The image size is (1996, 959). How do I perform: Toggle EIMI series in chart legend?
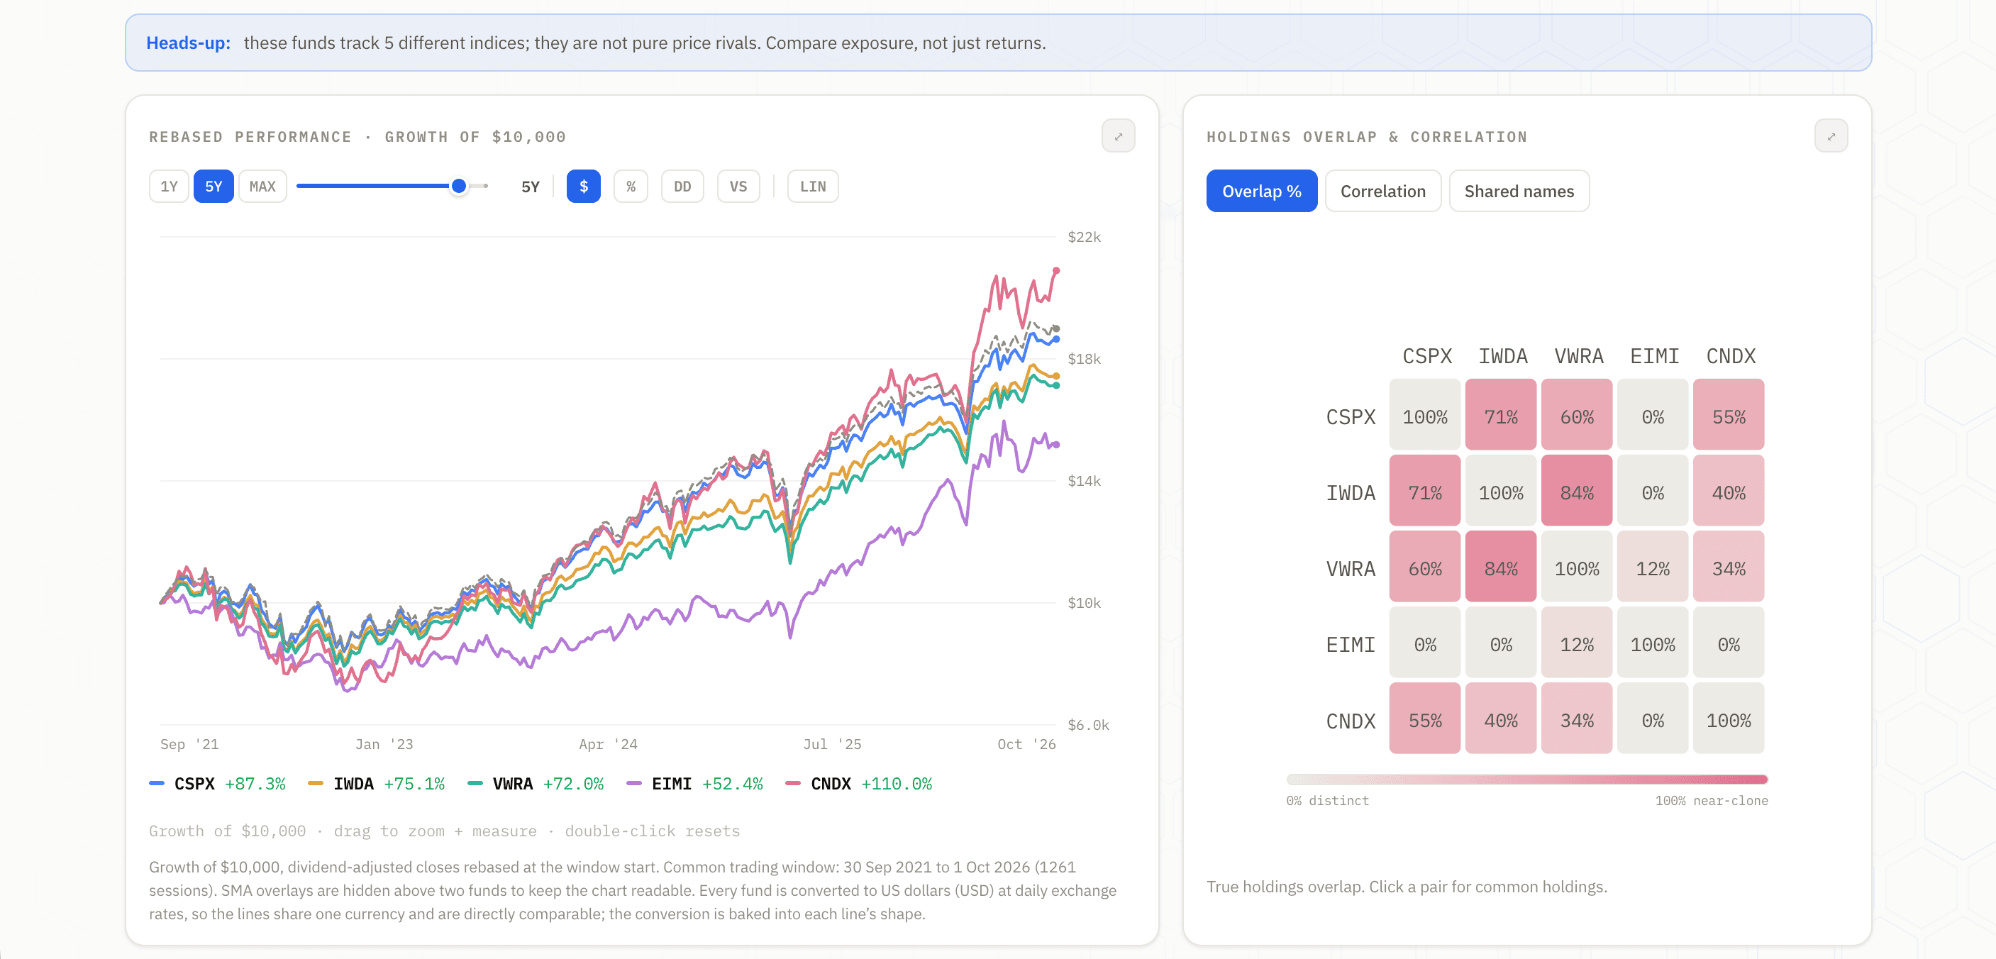(695, 784)
